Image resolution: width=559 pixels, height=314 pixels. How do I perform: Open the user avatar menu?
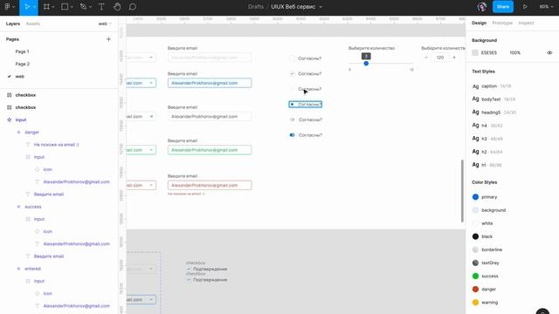[x=481, y=7]
